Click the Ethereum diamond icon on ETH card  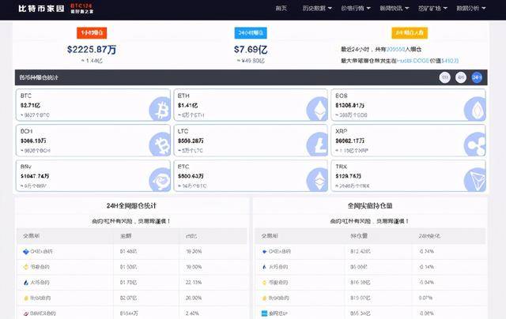tap(317, 109)
